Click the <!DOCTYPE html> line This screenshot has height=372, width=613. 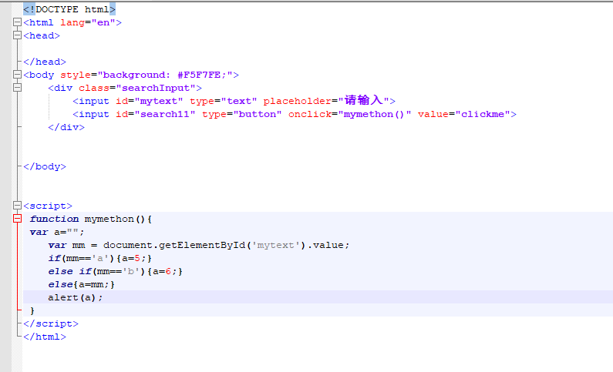click(x=69, y=9)
